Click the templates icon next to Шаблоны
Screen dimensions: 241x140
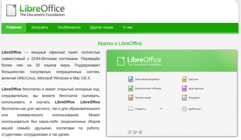[184, 109]
